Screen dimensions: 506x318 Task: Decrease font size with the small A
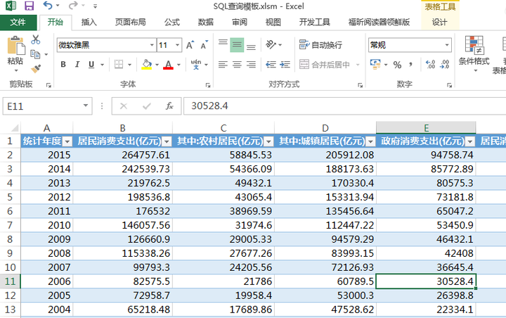[205, 45]
